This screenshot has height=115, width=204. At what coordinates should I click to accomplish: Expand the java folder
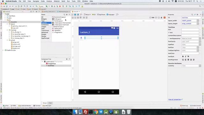[x=5, y=18]
